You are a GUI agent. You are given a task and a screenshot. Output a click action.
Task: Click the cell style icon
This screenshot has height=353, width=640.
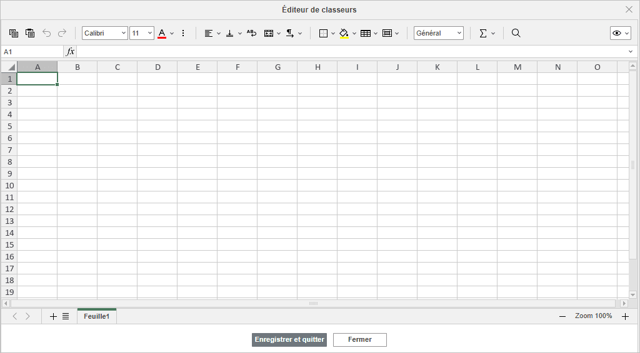387,34
